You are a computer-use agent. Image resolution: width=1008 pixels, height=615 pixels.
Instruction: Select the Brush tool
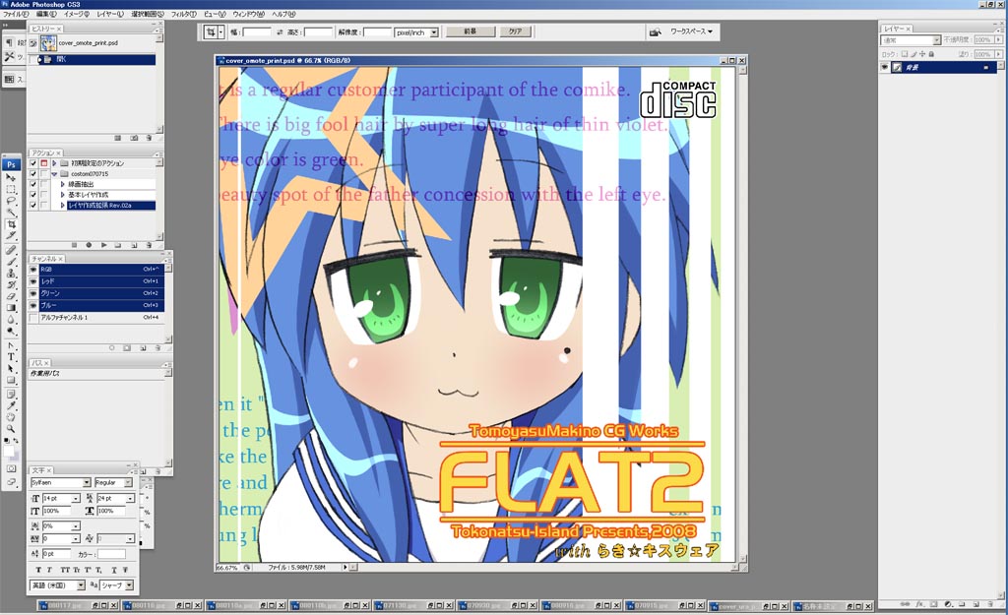point(11,262)
